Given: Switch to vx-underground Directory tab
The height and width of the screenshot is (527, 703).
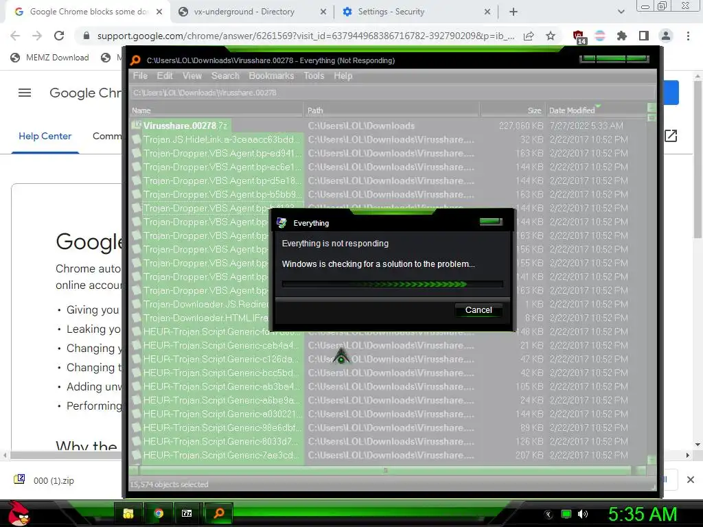Looking at the screenshot, I should (x=244, y=12).
